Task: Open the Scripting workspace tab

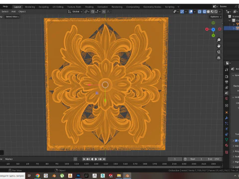Action: click(170, 7)
